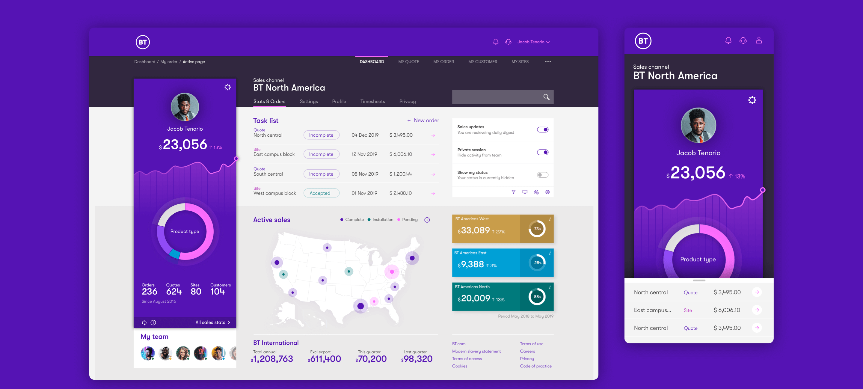
Task: Click the phone alert icon in updates panel
Action: click(x=536, y=192)
